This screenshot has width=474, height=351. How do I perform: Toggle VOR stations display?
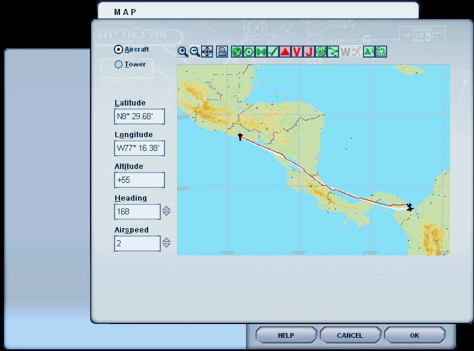pyautogui.click(x=249, y=52)
